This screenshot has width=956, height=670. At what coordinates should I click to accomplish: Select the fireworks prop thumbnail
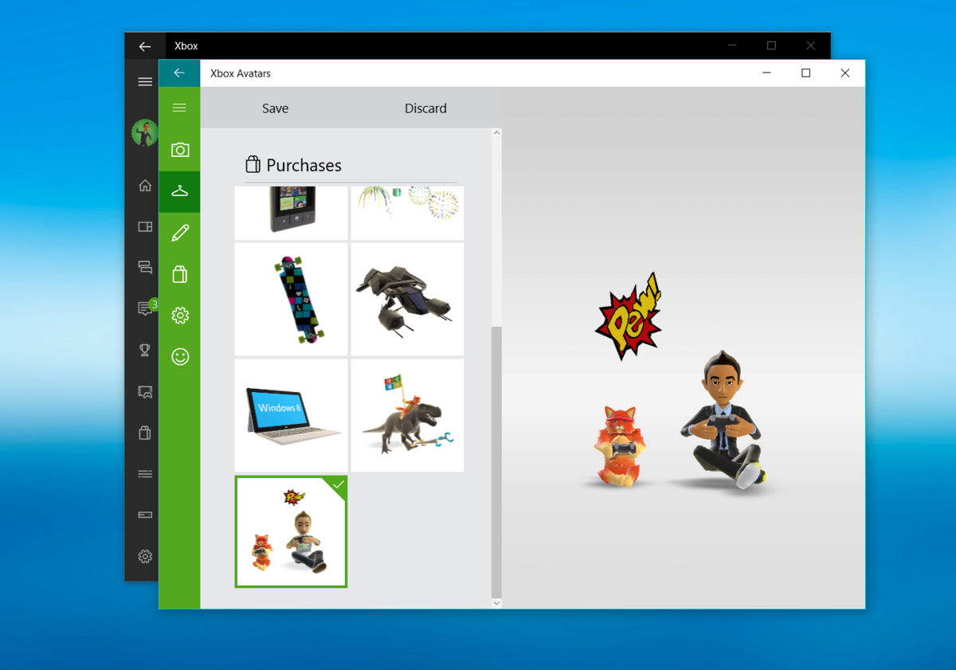tap(407, 212)
